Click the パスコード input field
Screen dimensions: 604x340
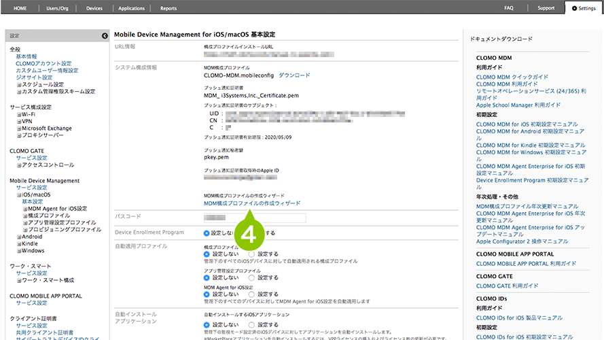click(255, 218)
